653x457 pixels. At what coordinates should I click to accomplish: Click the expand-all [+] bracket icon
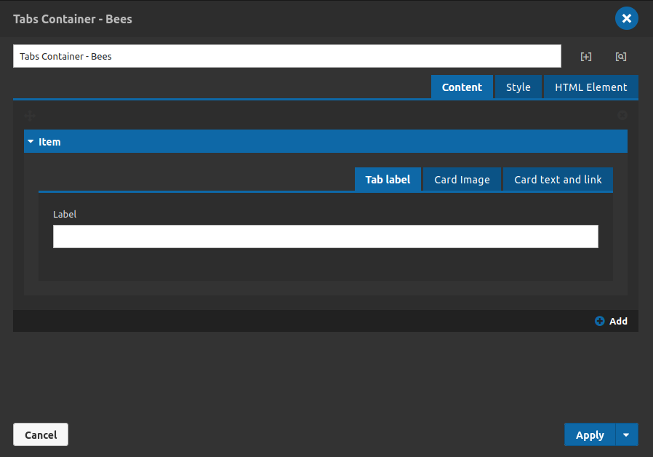(586, 57)
